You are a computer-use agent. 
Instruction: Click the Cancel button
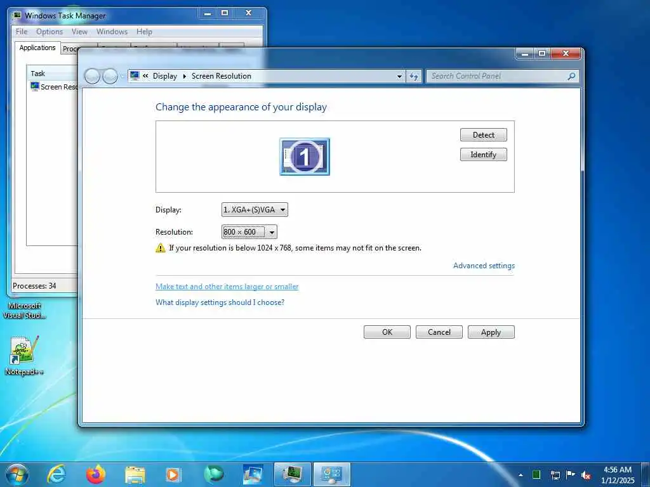click(x=439, y=332)
